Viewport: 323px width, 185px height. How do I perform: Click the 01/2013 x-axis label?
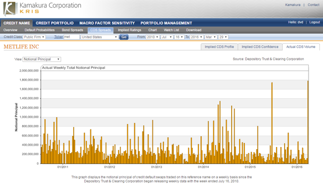coord(156,167)
